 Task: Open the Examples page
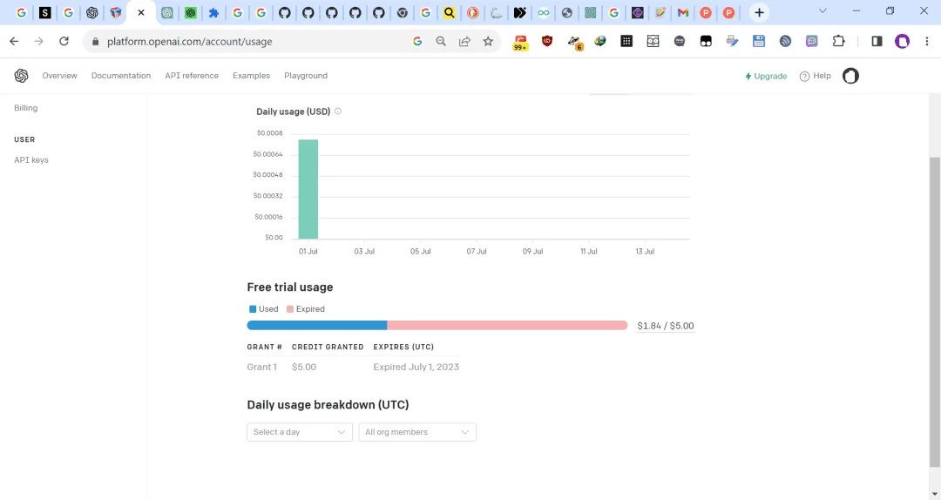(251, 76)
